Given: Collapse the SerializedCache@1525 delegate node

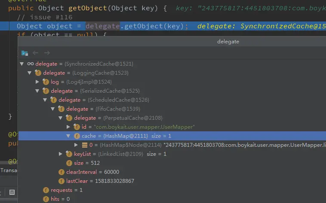Looking at the screenshot, I should click(37, 91).
